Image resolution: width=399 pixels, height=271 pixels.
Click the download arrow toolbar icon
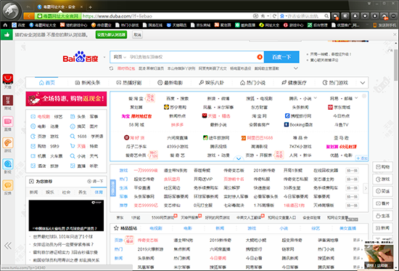pos(374,16)
